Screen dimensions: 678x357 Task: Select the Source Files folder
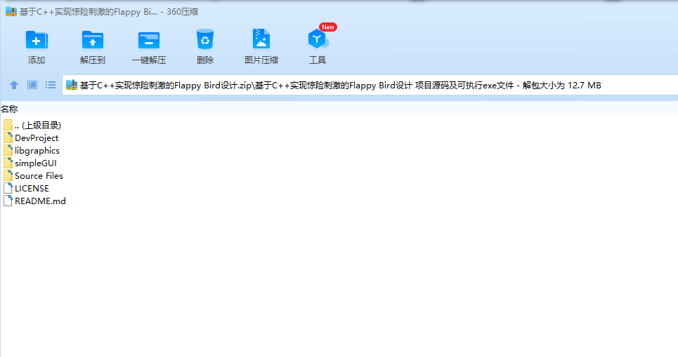click(33, 175)
